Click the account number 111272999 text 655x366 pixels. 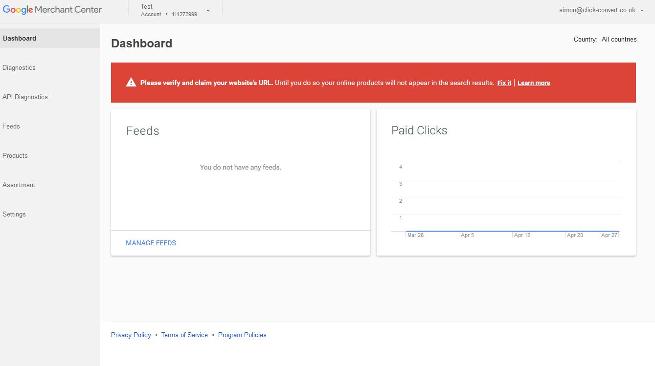pyautogui.click(x=184, y=15)
